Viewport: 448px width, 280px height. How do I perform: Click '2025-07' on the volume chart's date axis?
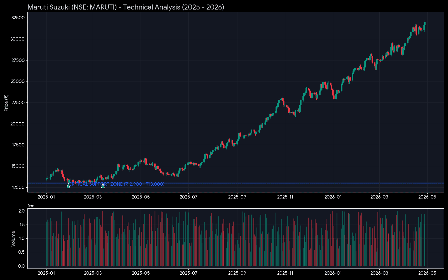coord(188,273)
